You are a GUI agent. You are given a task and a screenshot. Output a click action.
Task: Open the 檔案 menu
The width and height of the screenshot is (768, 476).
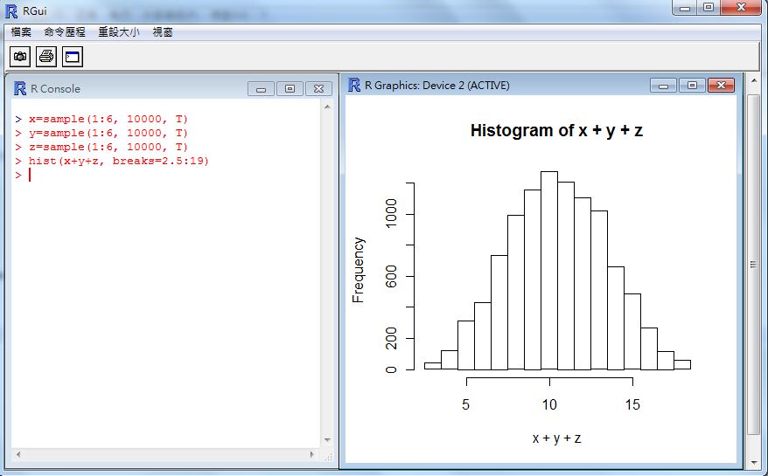point(21,31)
